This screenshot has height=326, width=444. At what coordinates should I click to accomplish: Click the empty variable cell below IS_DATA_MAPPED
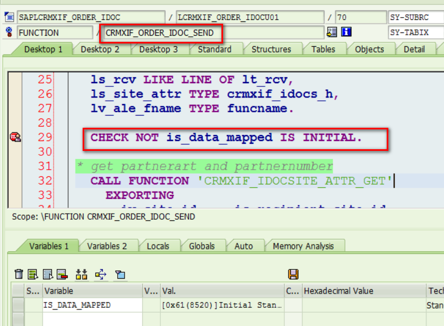(x=93, y=319)
